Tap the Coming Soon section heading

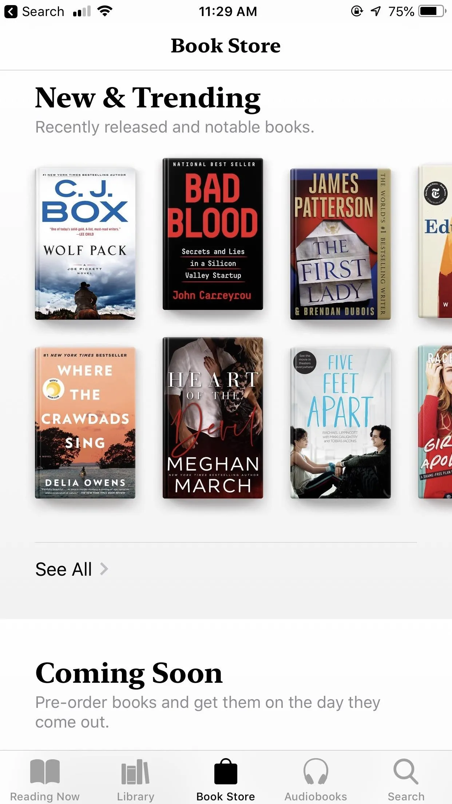(x=129, y=673)
